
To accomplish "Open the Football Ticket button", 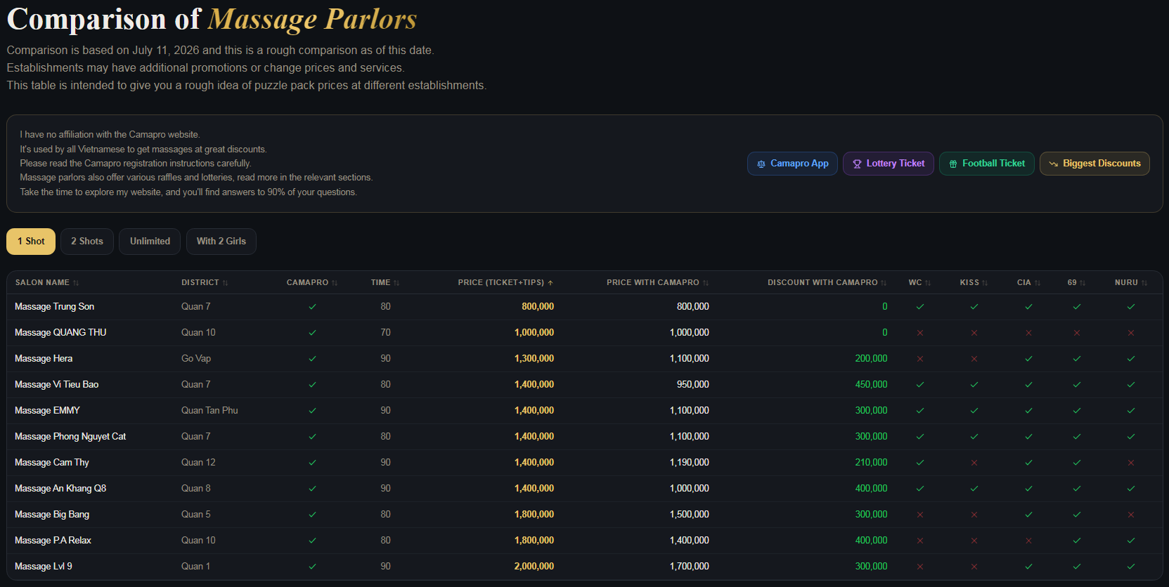I will click(x=987, y=164).
